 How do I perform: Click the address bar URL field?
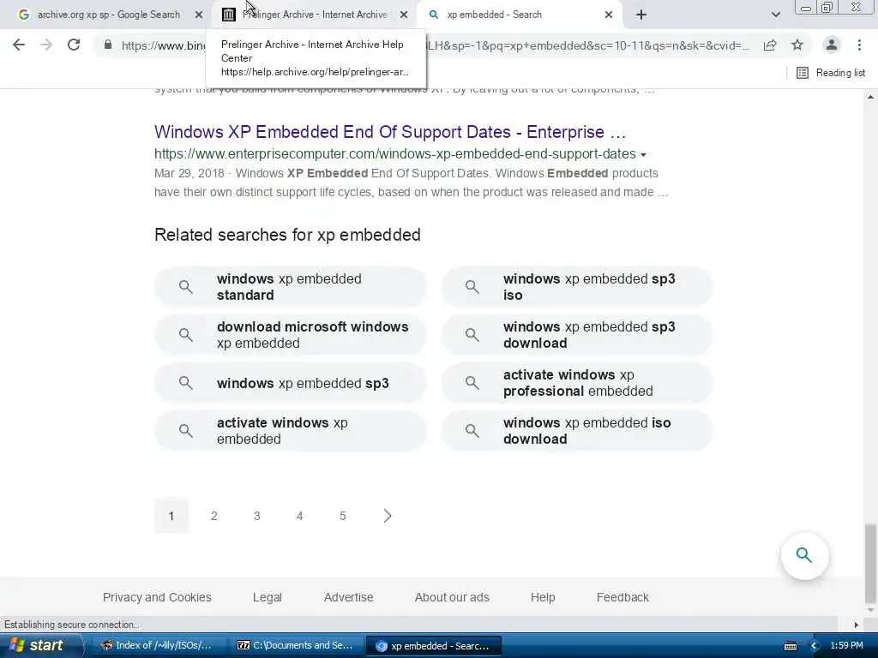click(435, 45)
